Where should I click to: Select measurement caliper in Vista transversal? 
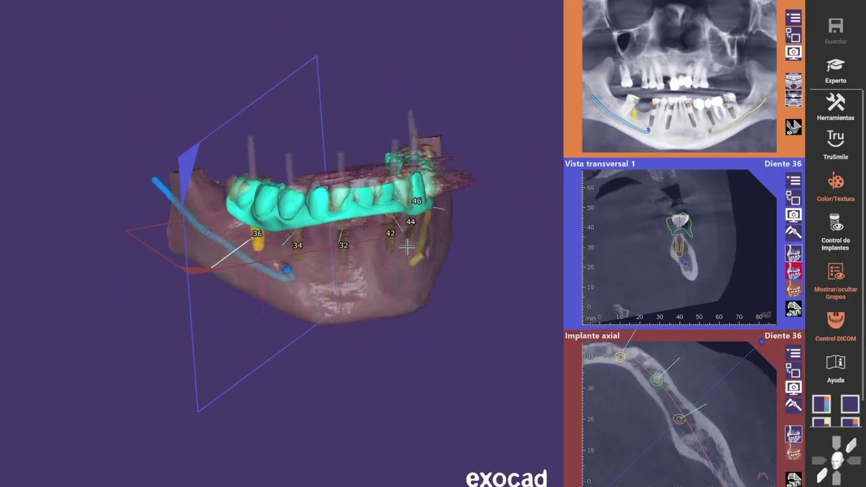tap(794, 232)
